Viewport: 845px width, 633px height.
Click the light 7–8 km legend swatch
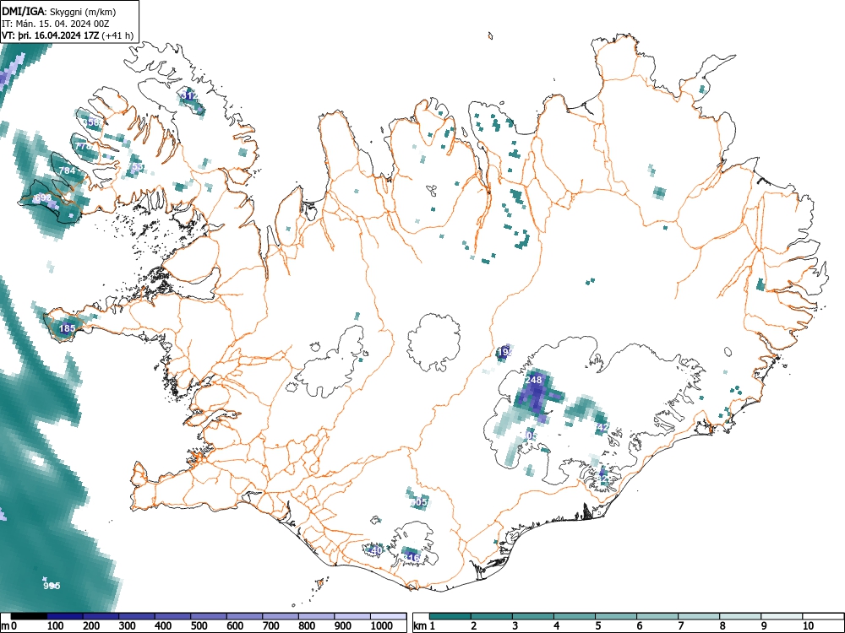point(699,616)
